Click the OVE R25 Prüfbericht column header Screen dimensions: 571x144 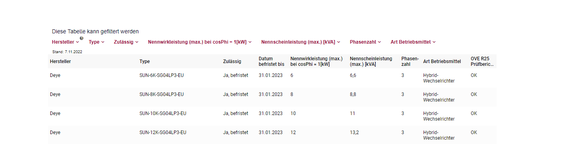pos(482,61)
